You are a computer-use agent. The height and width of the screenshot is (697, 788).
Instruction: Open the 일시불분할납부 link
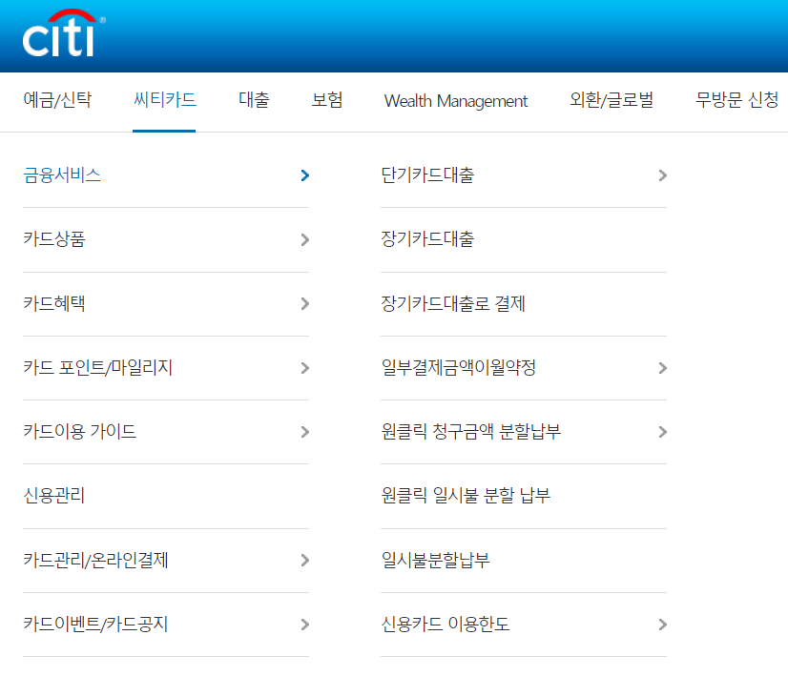tap(435, 560)
